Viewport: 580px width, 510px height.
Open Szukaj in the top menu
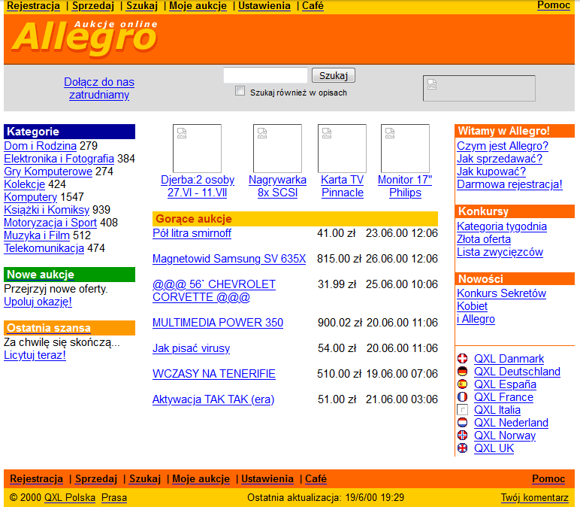coord(142,6)
